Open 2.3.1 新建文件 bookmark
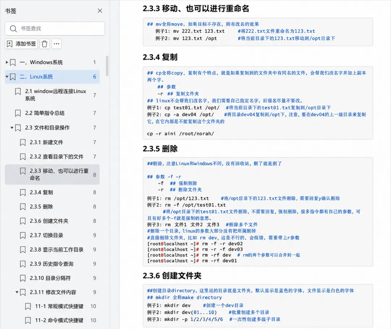The width and height of the screenshot is (391, 329). [52, 142]
